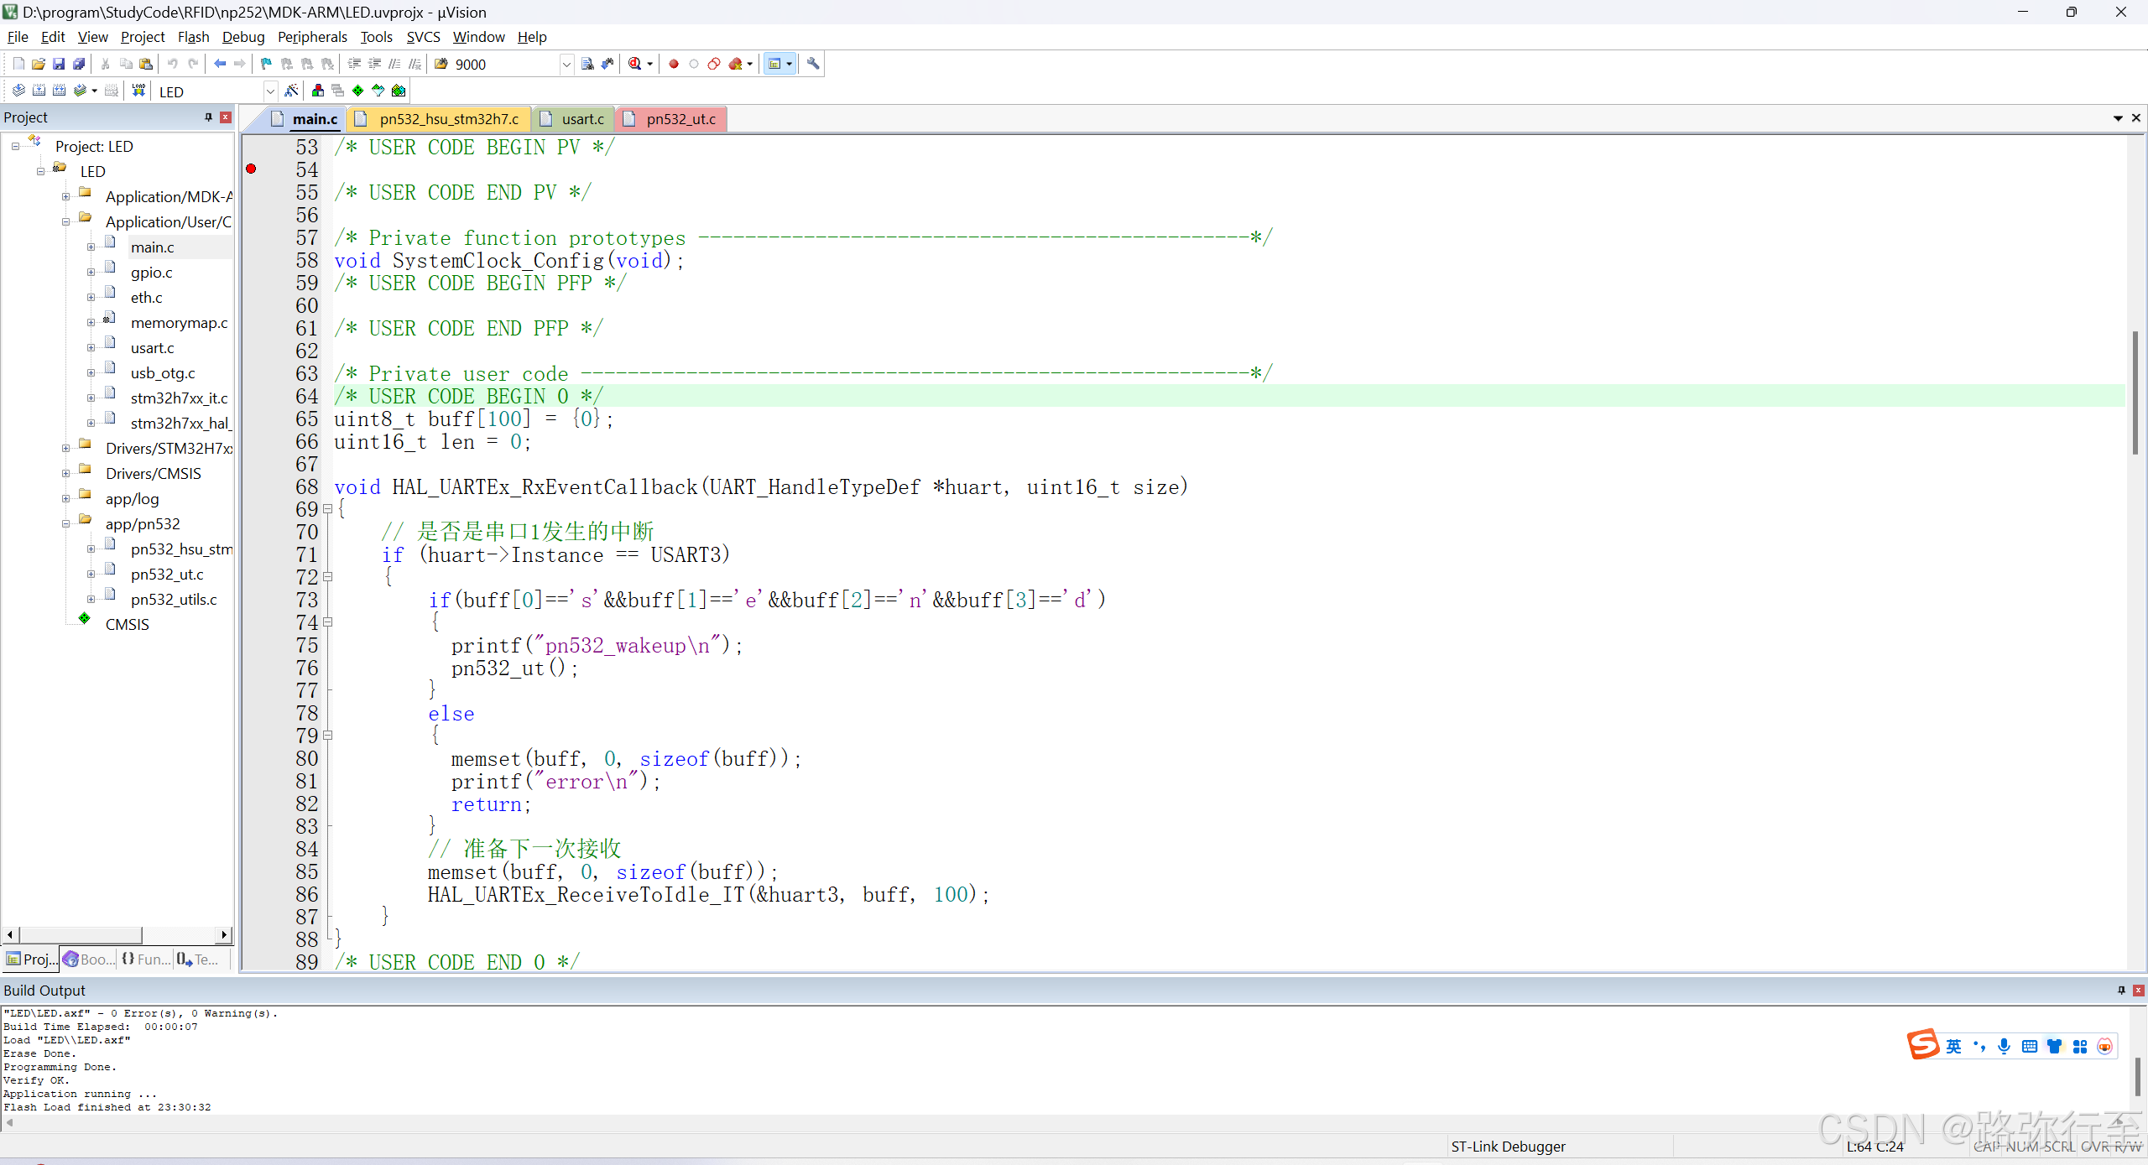Click the Build target icon
This screenshot has width=2148, height=1165.
39,91
